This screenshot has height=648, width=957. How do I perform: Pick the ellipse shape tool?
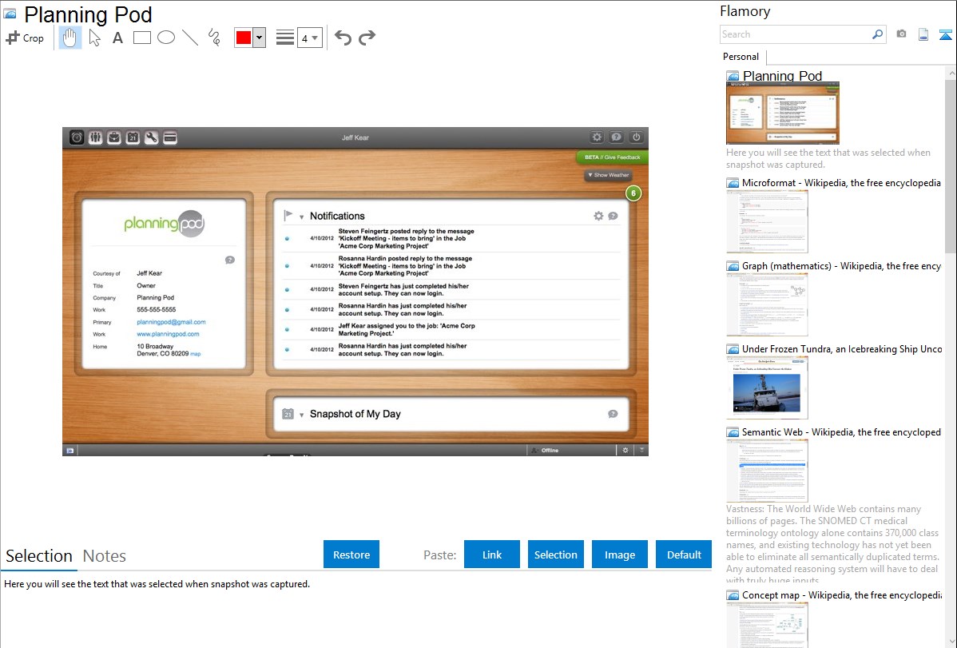click(166, 38)
